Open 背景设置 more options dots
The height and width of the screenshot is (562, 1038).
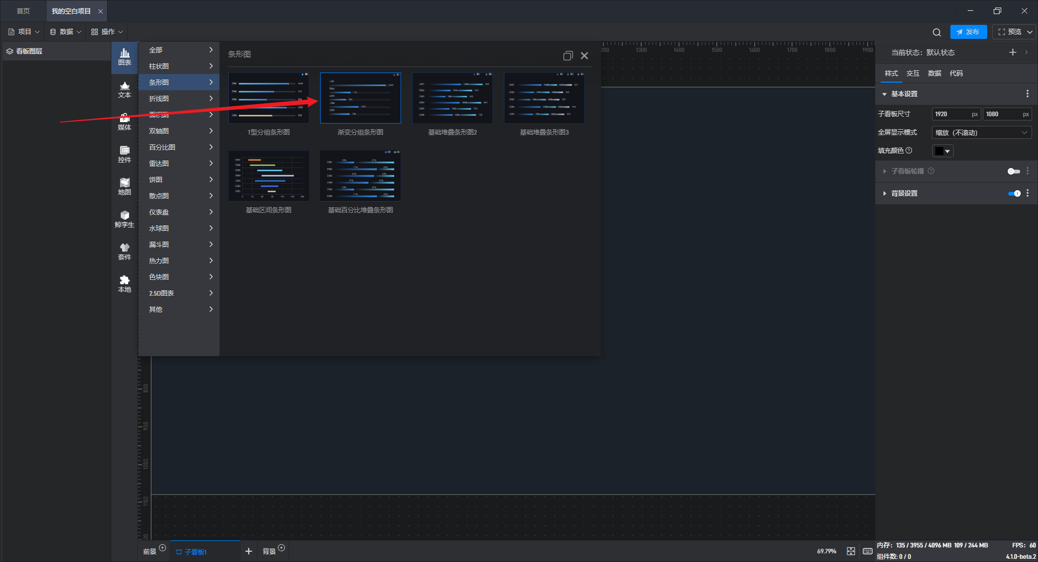click(x=1027, y=193)
